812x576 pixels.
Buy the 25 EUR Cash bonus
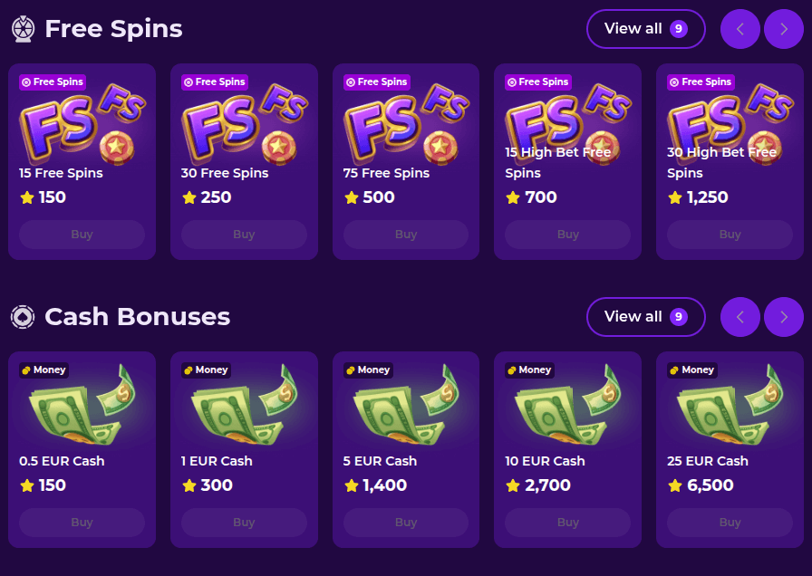[x=730, y=522]
